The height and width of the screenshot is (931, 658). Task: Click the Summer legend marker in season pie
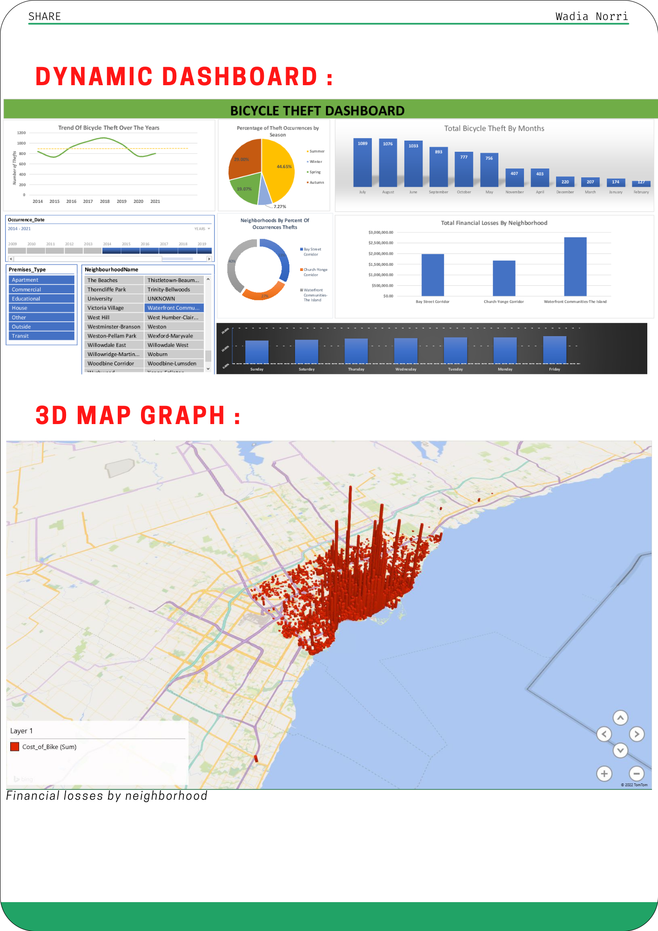308,151
